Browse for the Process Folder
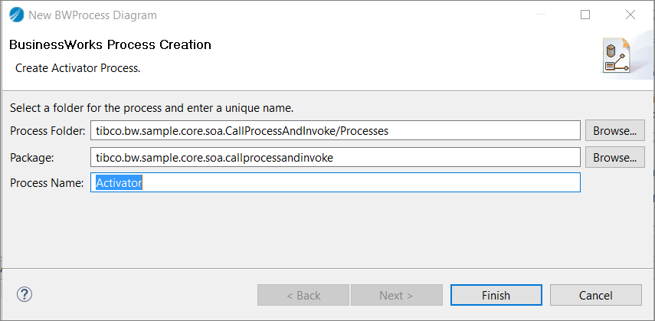The image size is (655, 321). 614,130
